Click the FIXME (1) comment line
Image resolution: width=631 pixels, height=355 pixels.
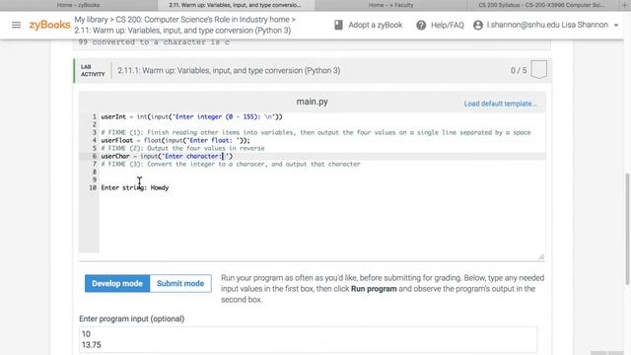[315, 132]
